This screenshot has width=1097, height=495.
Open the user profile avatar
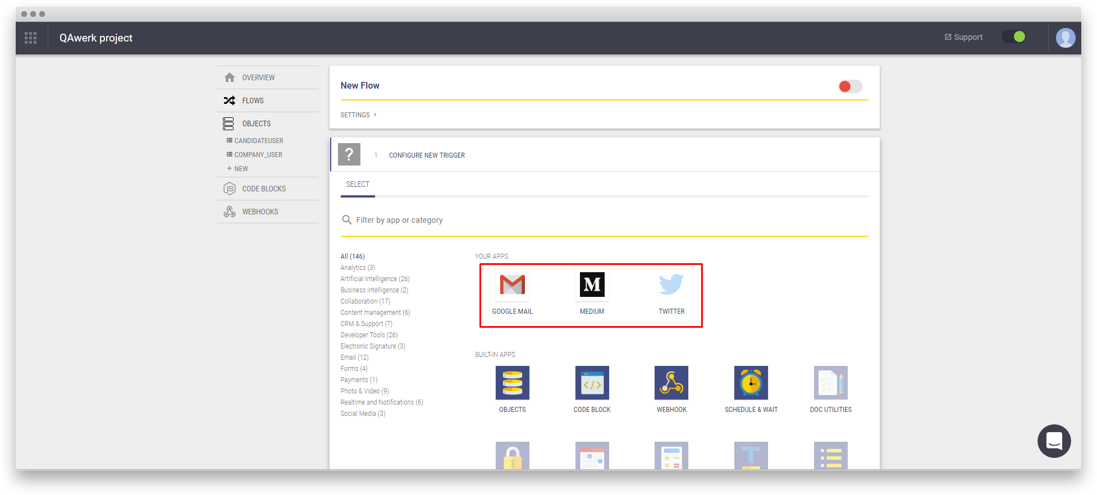(1065, 38)
